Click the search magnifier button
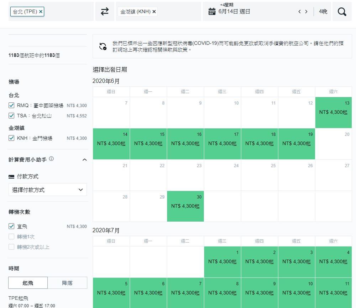 (x=342, y=11)
